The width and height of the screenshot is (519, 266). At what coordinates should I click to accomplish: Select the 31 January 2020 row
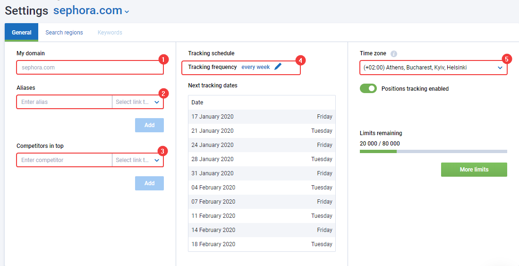tap(262, 173)
